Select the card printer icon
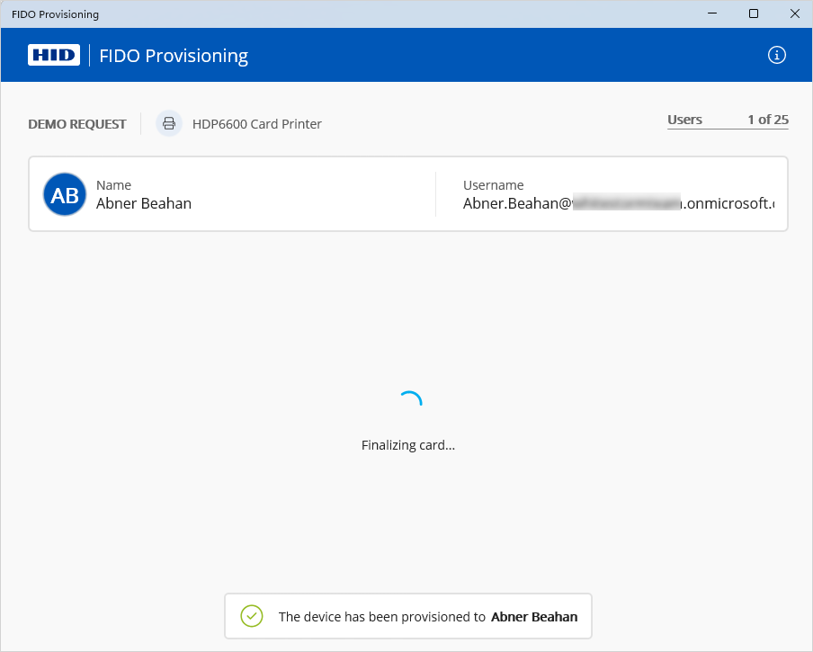Screen dimensions: 813x652 168,123
